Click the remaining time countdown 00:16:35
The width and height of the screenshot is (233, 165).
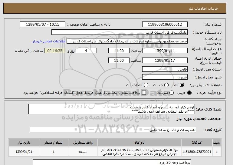(55, 51)
